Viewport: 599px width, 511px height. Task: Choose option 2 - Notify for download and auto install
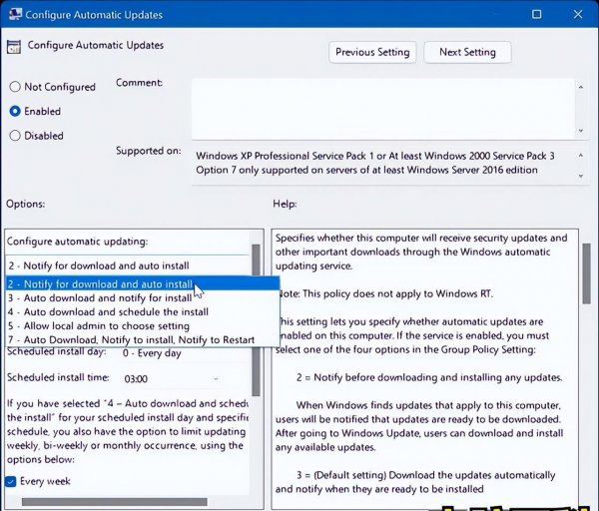click(143, 284)
